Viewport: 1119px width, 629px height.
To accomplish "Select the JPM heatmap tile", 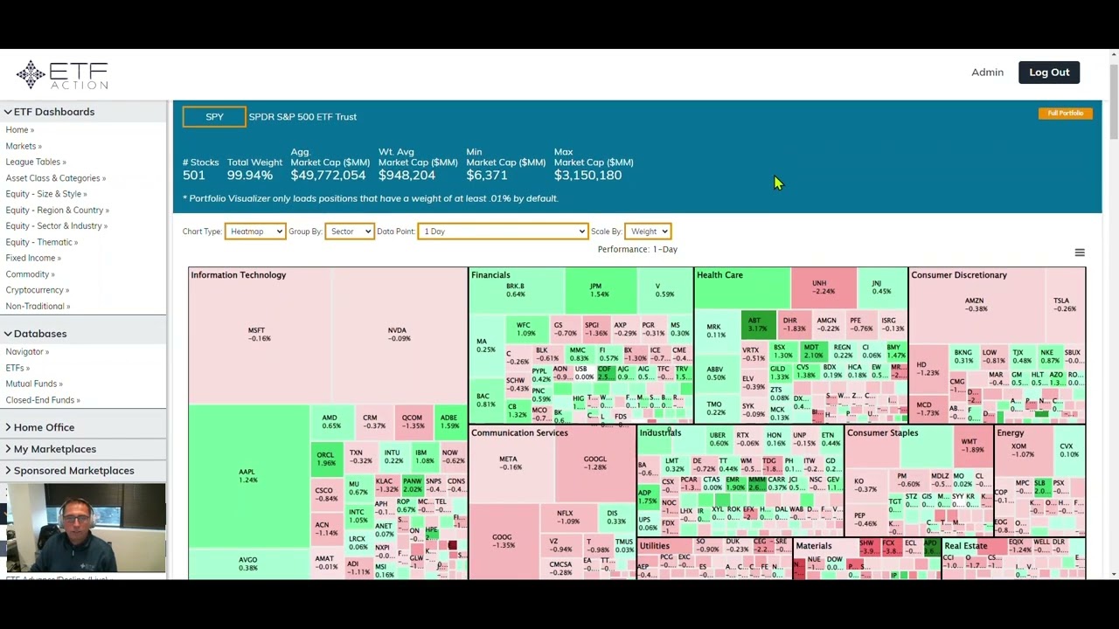I will 600,290.
